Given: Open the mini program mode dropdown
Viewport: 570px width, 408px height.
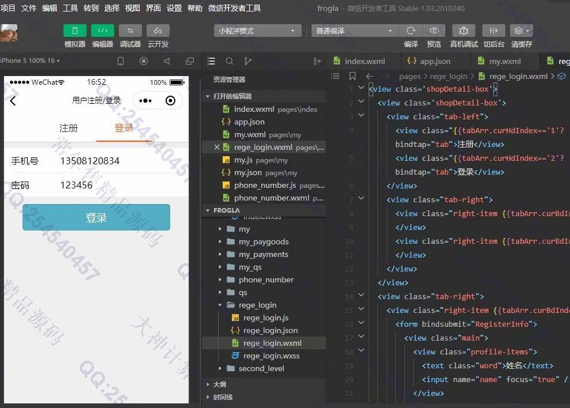Looking at the screenshot, I should [x=257, y=31].
